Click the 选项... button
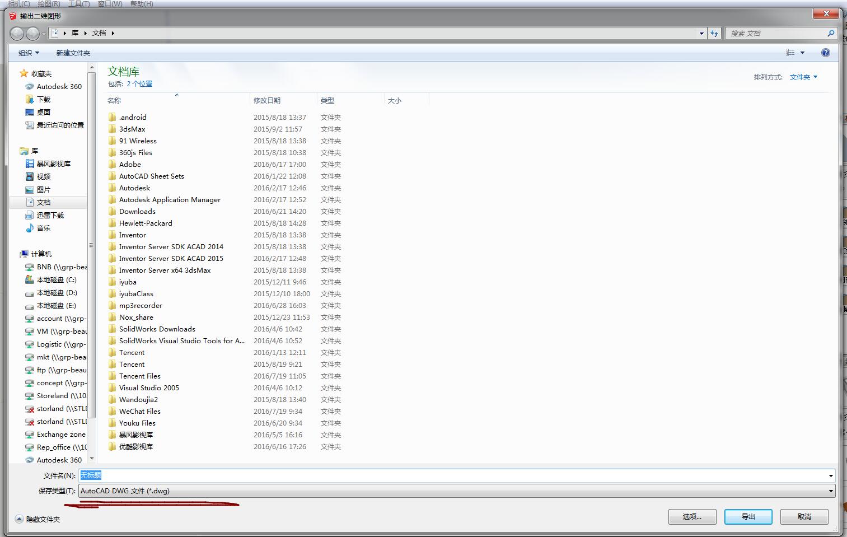This screenshot has width=847, height=537. [692, 517]
